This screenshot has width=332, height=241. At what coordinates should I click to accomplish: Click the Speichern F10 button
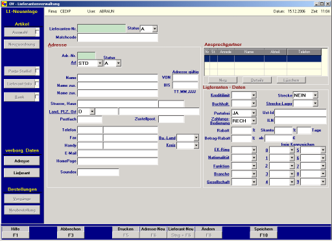pyautogui.click(x=263, y=232)
